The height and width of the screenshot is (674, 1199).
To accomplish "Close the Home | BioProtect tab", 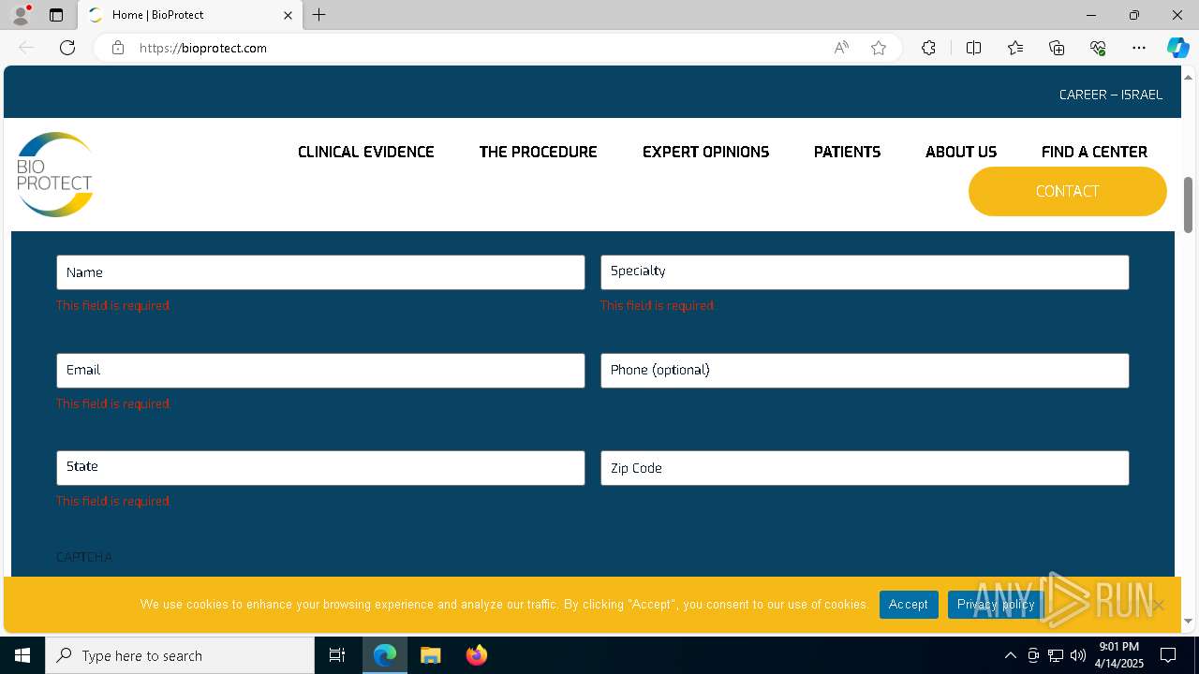I will [x=289, y=15].
